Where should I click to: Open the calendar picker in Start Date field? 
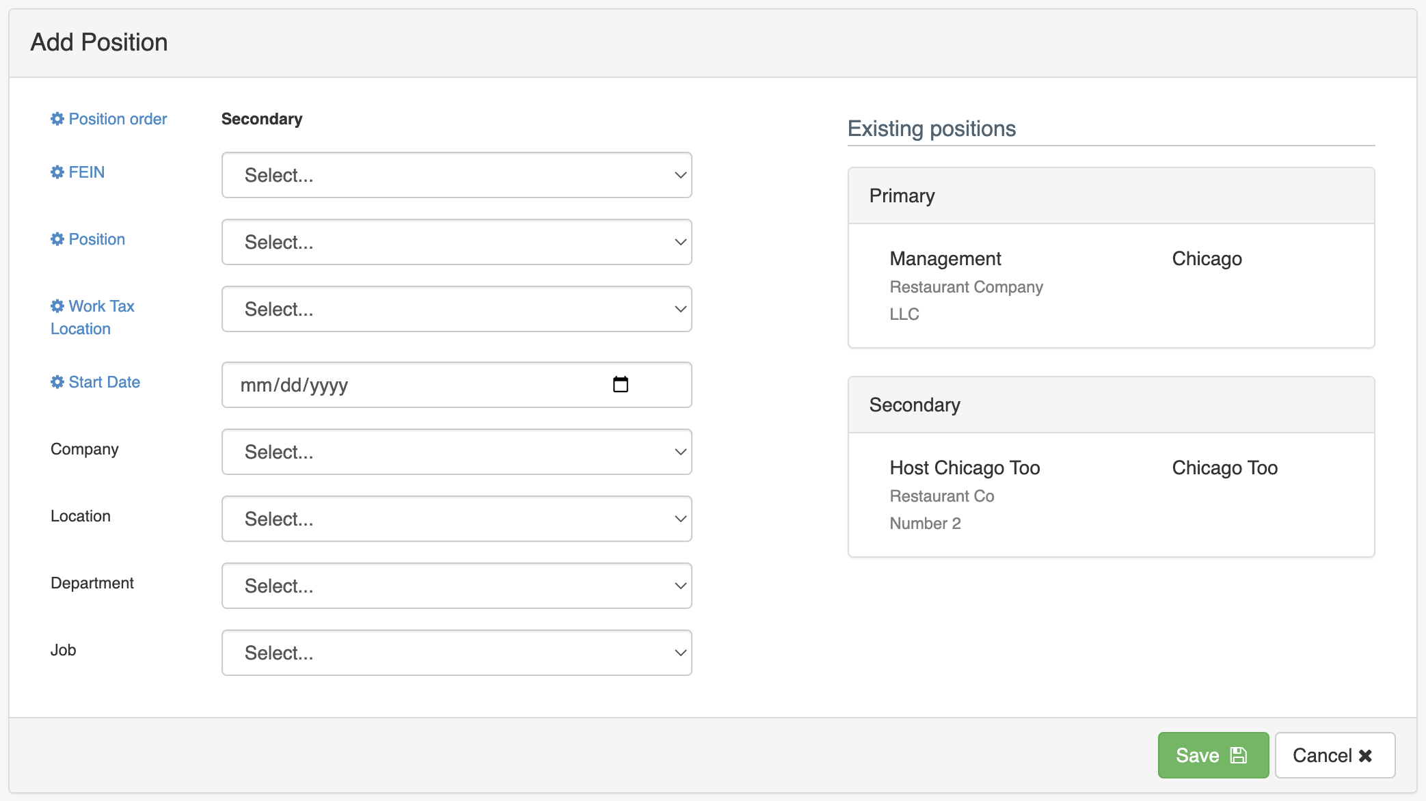[x=621, y=384]
